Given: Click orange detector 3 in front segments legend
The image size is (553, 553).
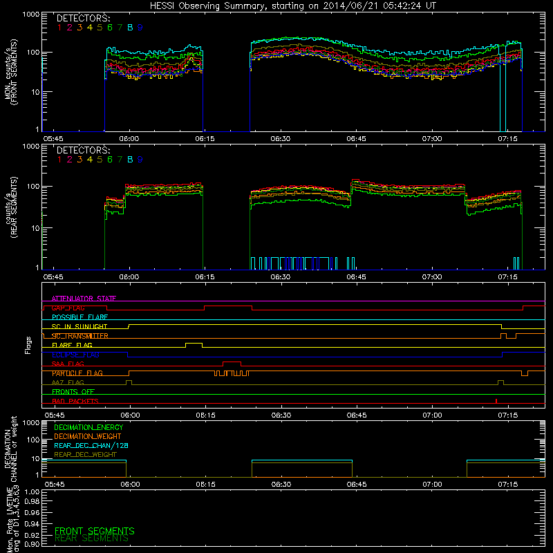Looking at the screenshot, I should pos(79,27).
